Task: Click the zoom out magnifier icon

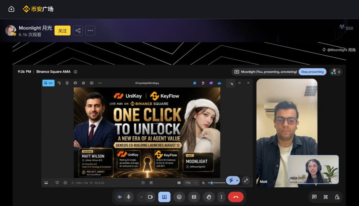Action: point(203,183)
